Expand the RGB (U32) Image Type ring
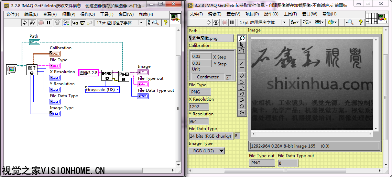Image resolution: width=392 pixels, height=177 pixels. [x=207, y=151]
